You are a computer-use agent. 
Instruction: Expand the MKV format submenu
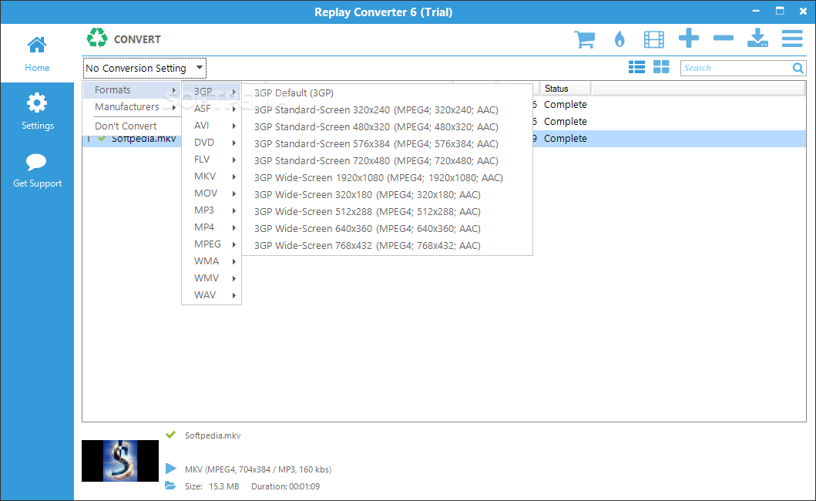tap(212, 176)
